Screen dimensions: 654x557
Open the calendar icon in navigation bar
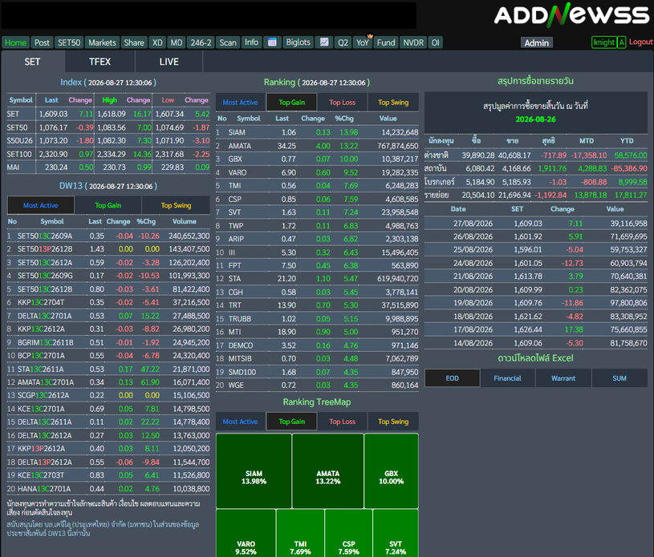tap(272, 42)
